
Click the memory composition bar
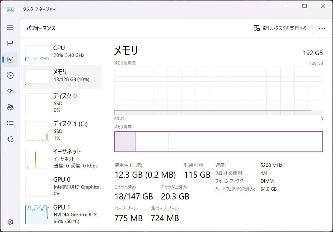[219, 142]
